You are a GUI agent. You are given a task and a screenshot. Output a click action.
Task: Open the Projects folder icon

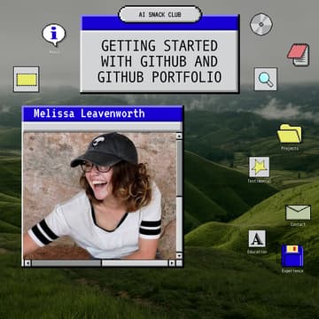tap(290, 134)
